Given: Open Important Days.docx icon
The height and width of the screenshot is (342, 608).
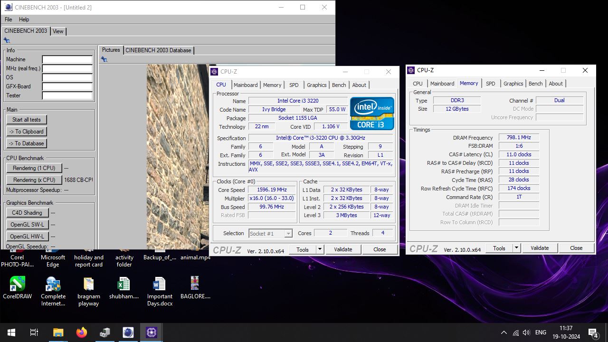Looking at the screenshot, I should (x=160, y=292).
